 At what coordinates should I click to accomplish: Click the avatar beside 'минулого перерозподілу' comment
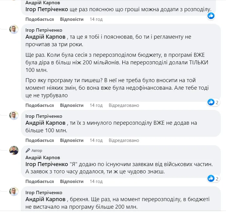[14, 115]
